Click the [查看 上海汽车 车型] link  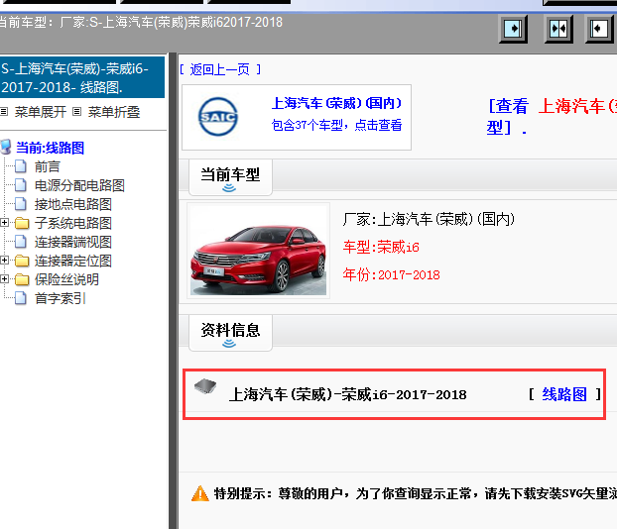click(x=551, y=116)
